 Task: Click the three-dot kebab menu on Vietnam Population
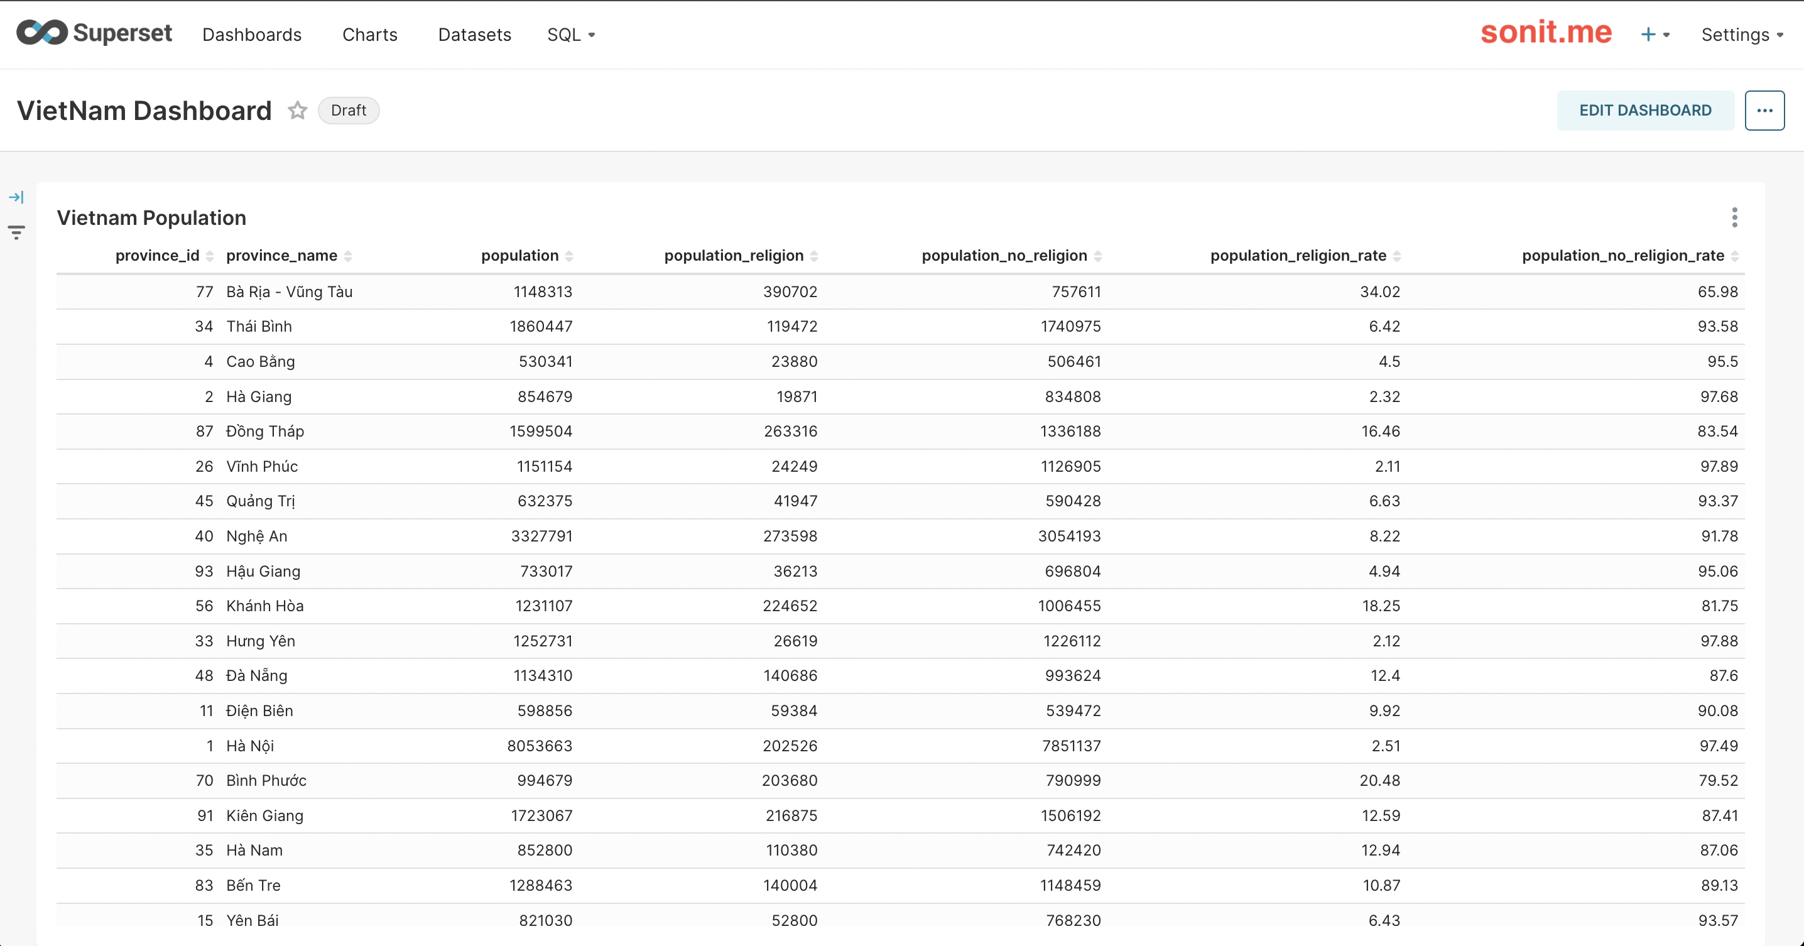(x=1736, y=217)
